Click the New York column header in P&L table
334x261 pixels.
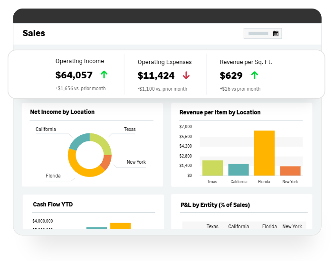(292, 226)
